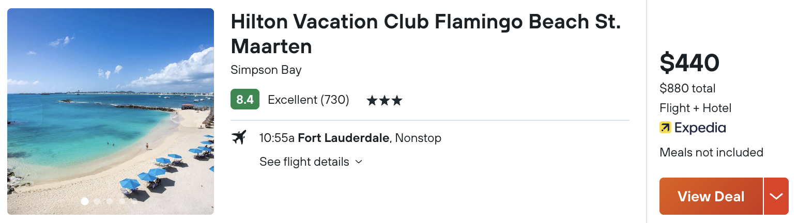798x223 pixels.
Task: Click the airplane icon beside the flight time
Action: point(239,138)
